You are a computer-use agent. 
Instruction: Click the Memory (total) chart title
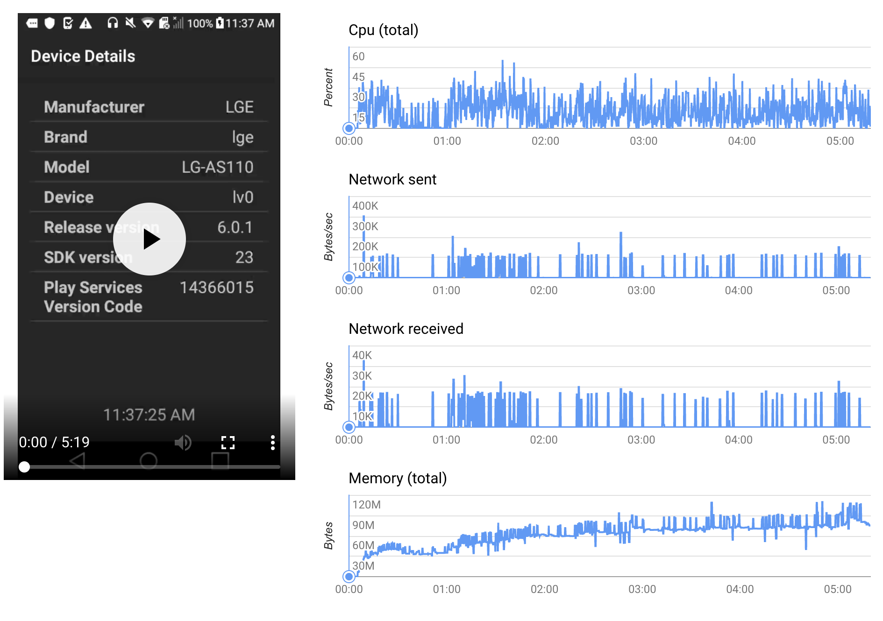[x=398, y=478]
